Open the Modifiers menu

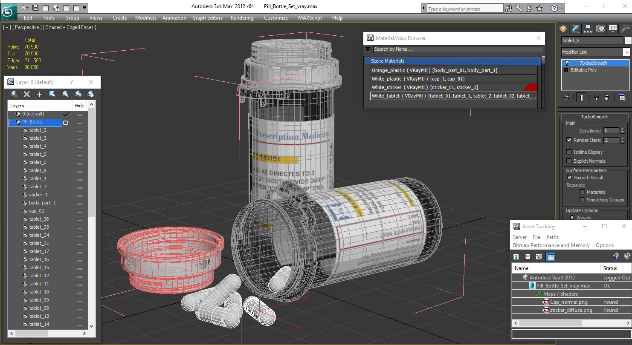coord(146,18)
